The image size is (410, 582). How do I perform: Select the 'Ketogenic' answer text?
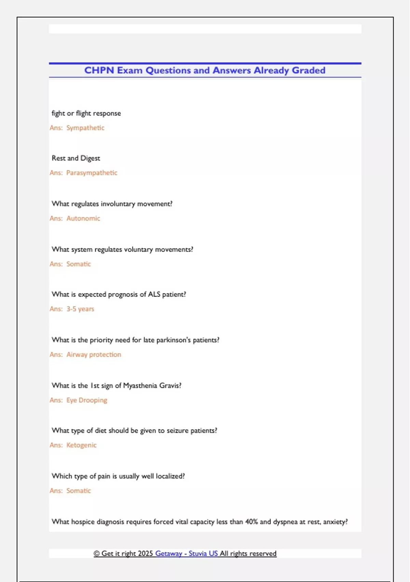point(81,445)
